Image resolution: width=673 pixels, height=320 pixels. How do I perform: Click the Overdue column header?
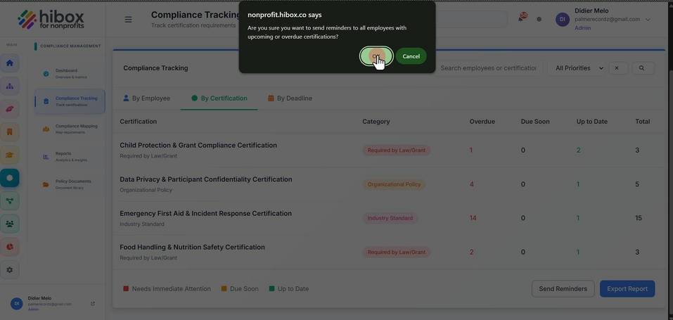tap(482, 122)
